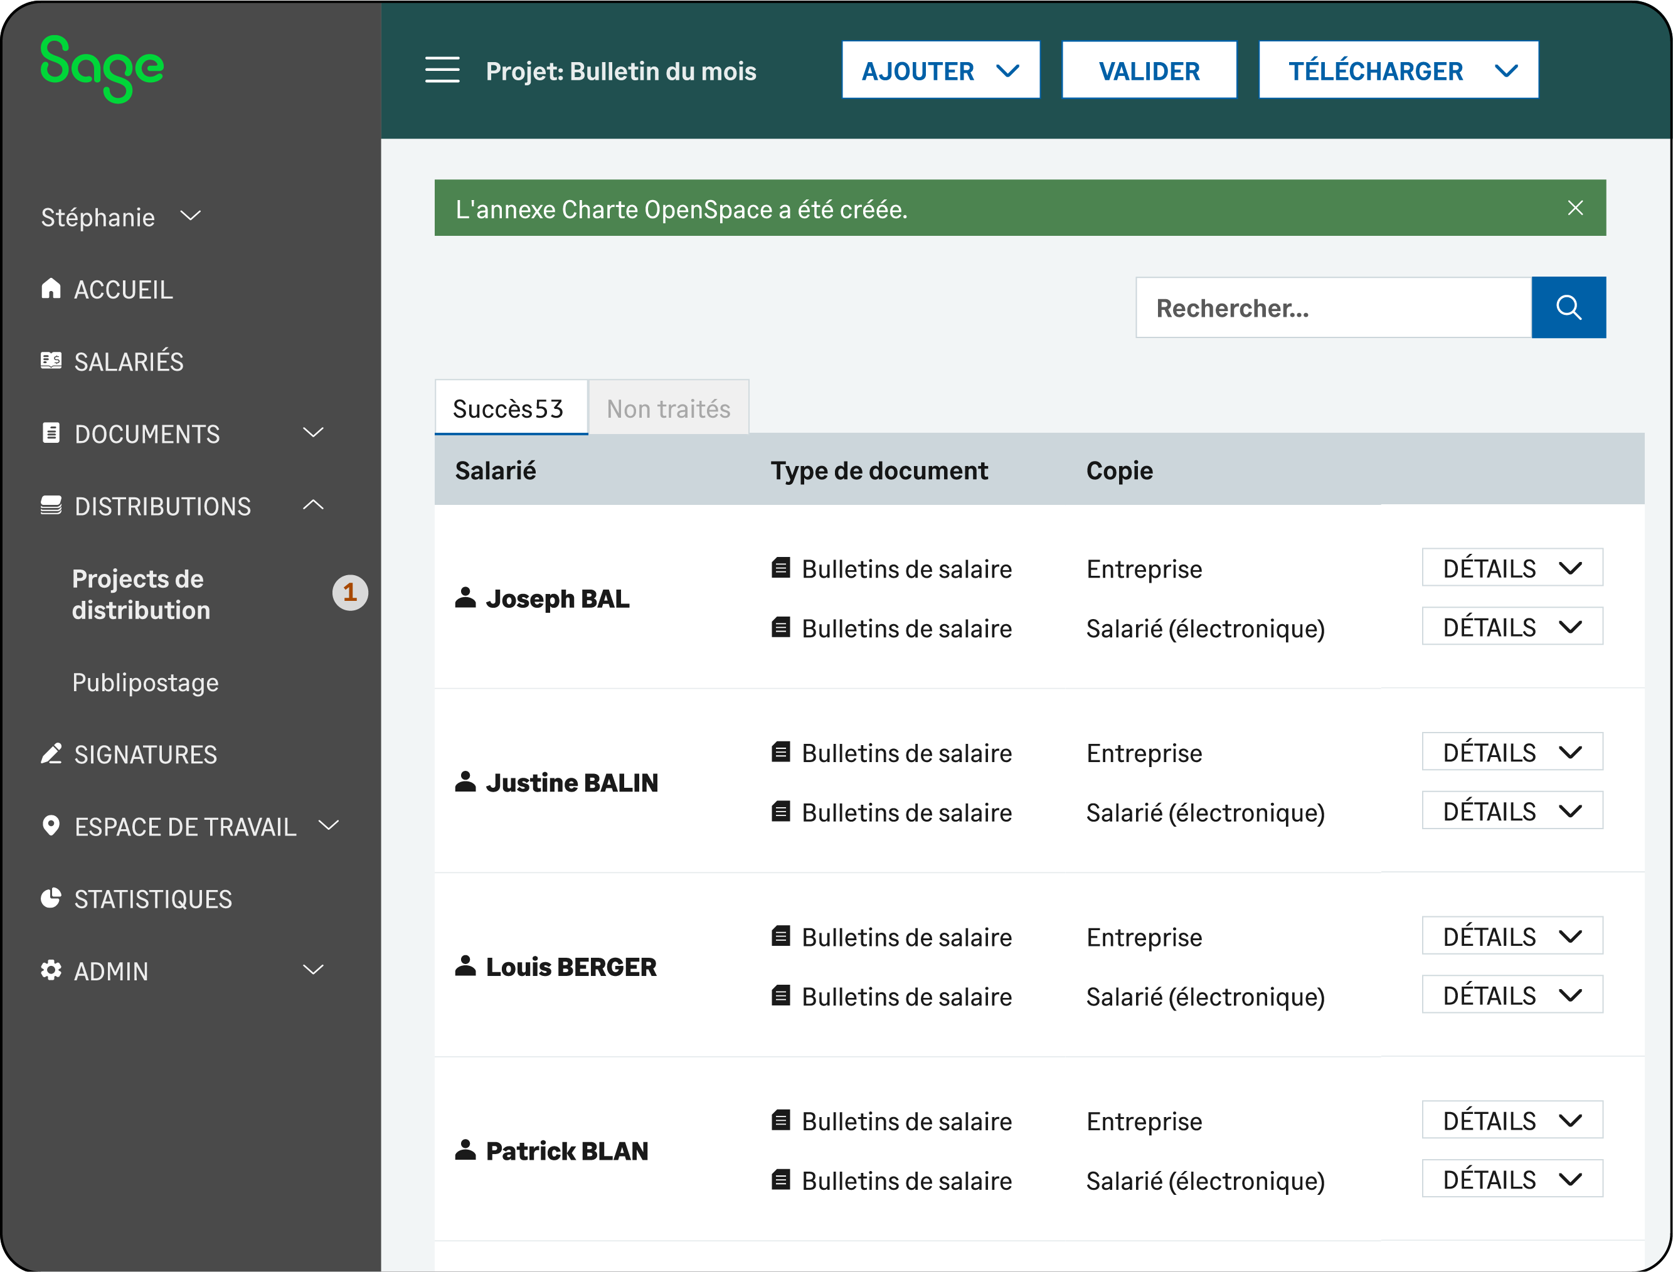Switch to the Succès tab
Screen dimensions: 1673x1272
(511, 407)
